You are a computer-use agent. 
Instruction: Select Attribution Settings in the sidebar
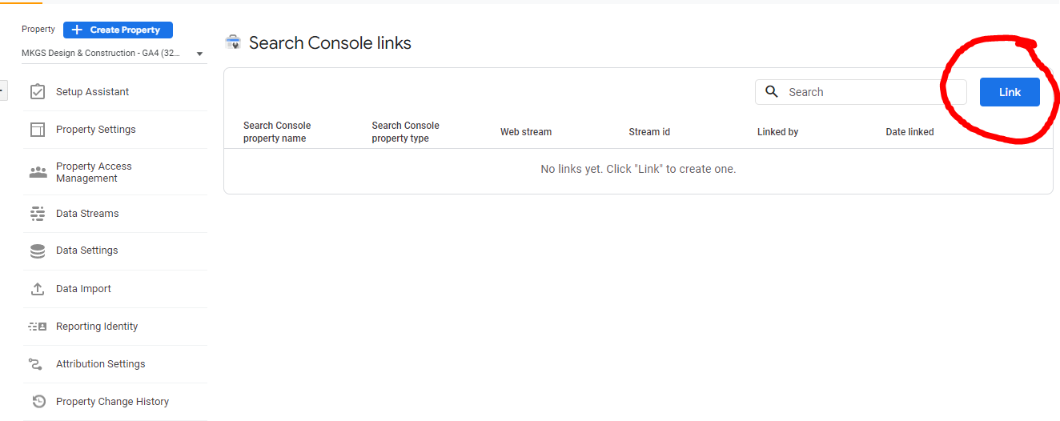(x=101, y=364)
